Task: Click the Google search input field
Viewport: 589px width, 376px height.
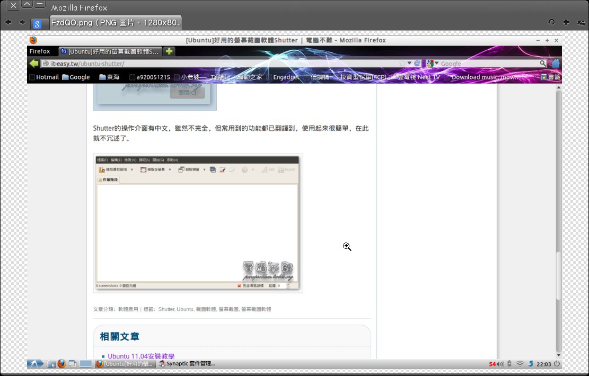Action: click(489, 64)
